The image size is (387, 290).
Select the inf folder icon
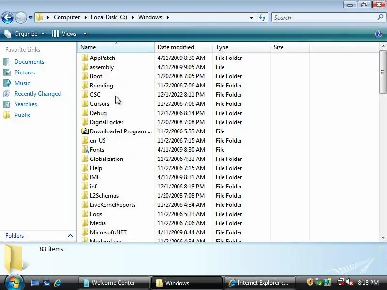click(85, 187)
